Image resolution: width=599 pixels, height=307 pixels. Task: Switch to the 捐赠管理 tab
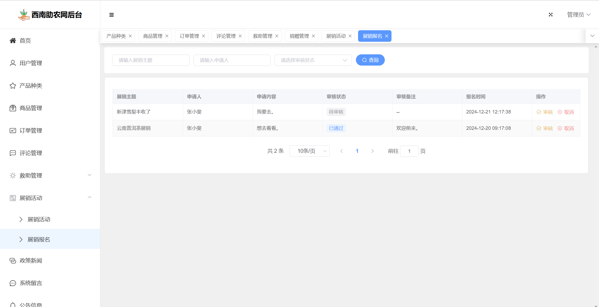299,36
